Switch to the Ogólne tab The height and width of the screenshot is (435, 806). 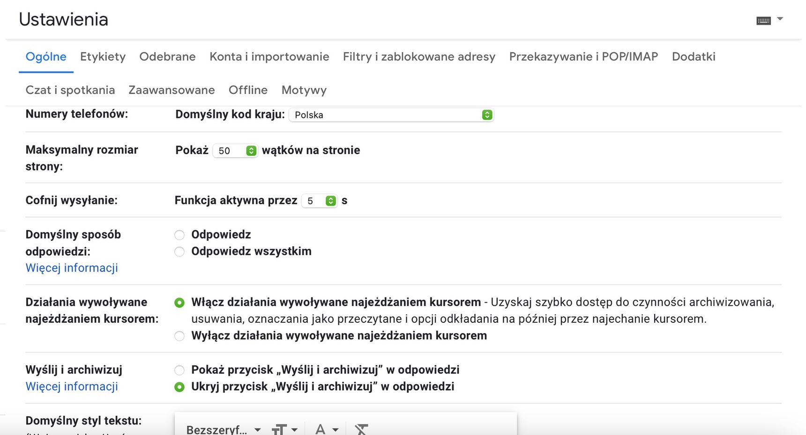[x=46, y=57]
